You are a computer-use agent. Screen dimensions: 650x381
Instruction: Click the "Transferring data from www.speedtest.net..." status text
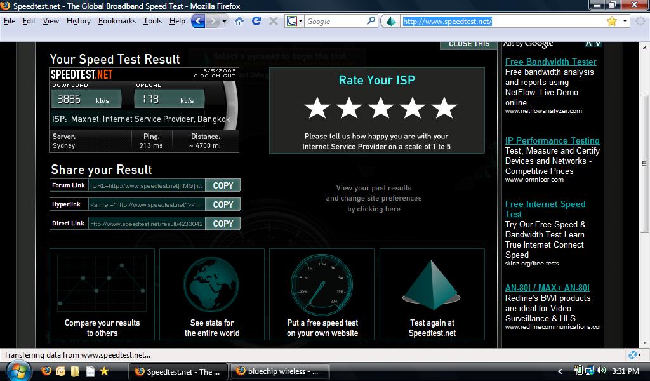tap(77, 355)
